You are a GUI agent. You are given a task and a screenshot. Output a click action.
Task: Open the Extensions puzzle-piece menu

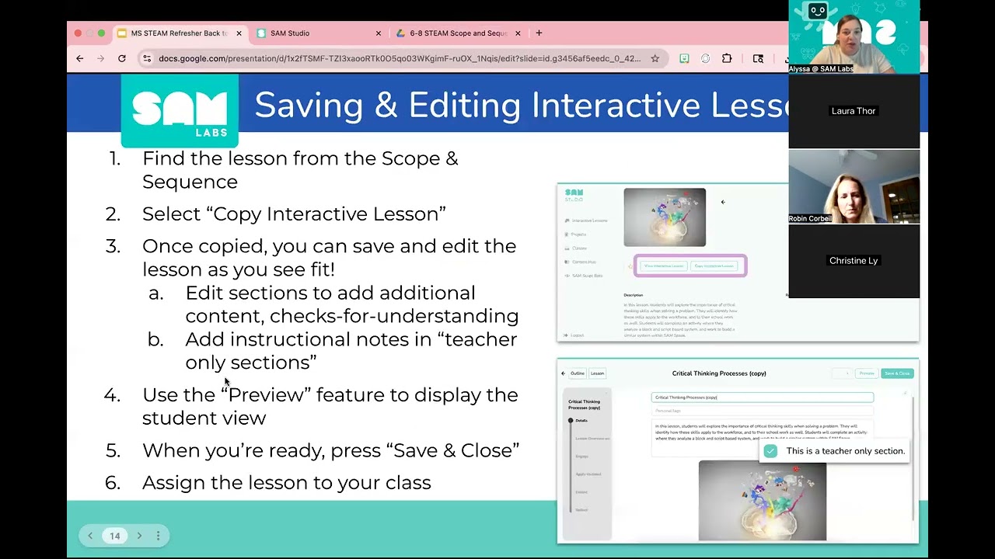[x=727, y=58]
